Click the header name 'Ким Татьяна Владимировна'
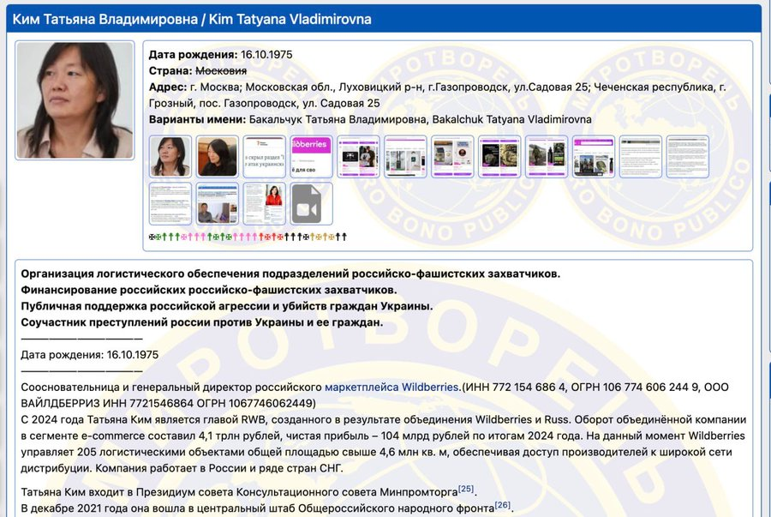 (105, 19)
